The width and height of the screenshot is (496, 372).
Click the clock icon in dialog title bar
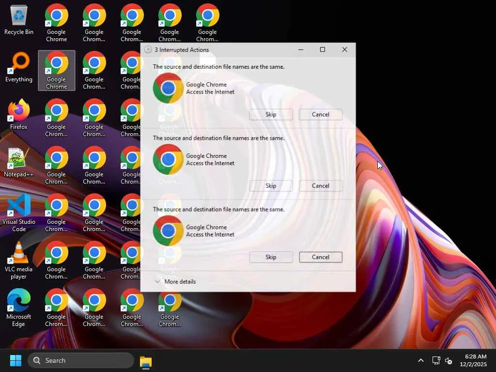(x=148, y=50)
